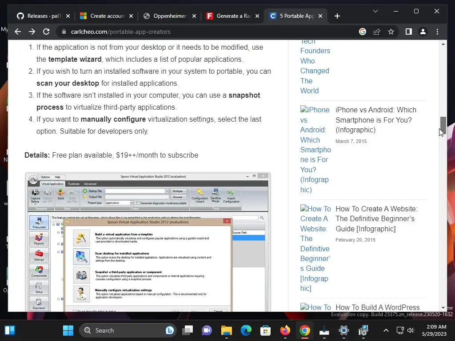Viewport: 455px width, 341px height.
Task: Click the February 20, 2015 date
Action: [355, 240]
